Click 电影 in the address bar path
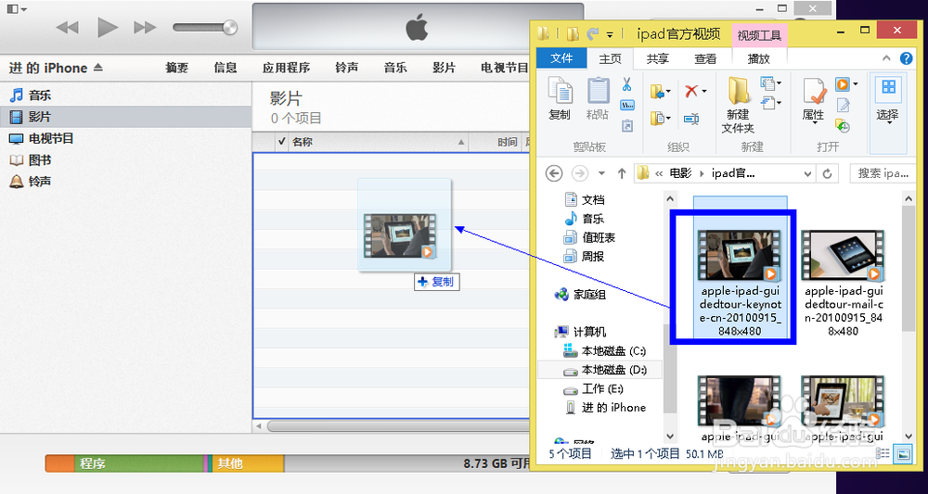Screen dimensions: 928x494 [x=680, y=173]
